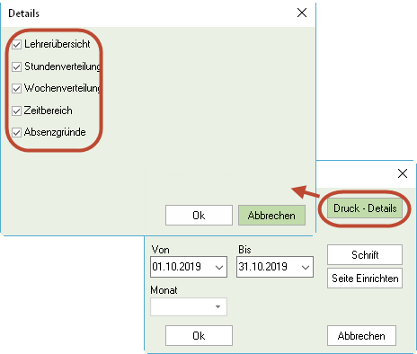The width and height of the screenshot is (417, 354).
Task: Open Druck - Details button
Action: click(x=365, y=208)
